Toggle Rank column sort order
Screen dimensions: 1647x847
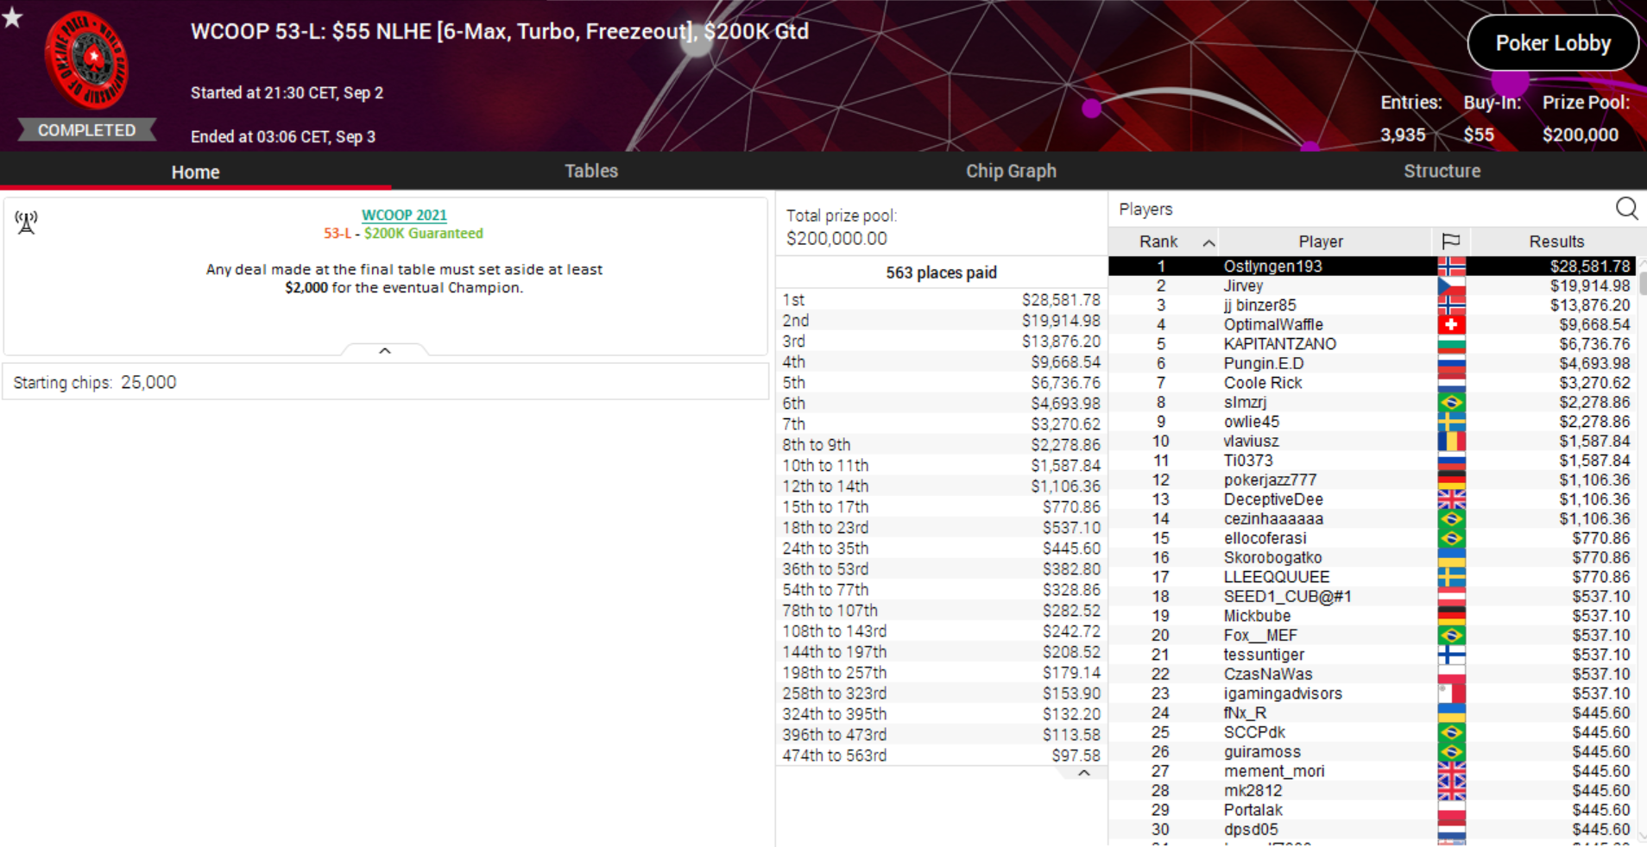click(1208, 242)
